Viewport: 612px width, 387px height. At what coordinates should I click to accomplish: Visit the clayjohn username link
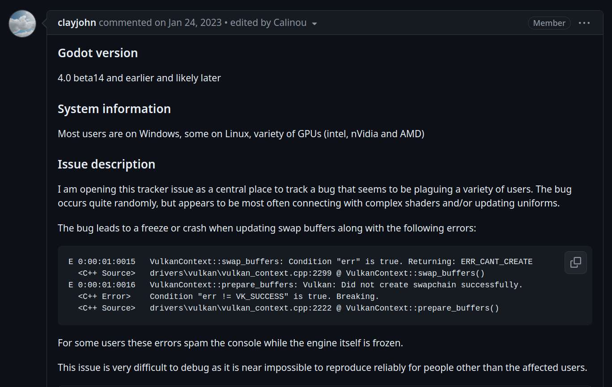click(x=77, y=23)
